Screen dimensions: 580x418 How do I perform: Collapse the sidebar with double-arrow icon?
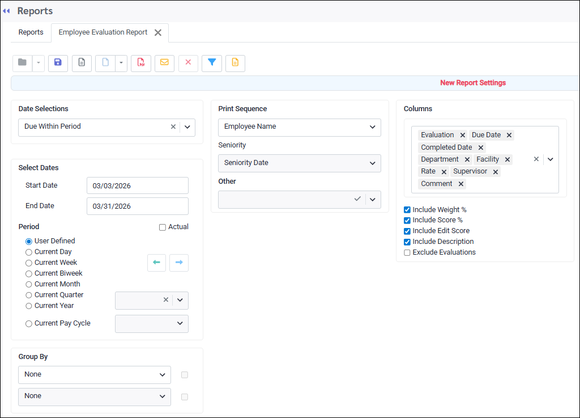[6, 11]
